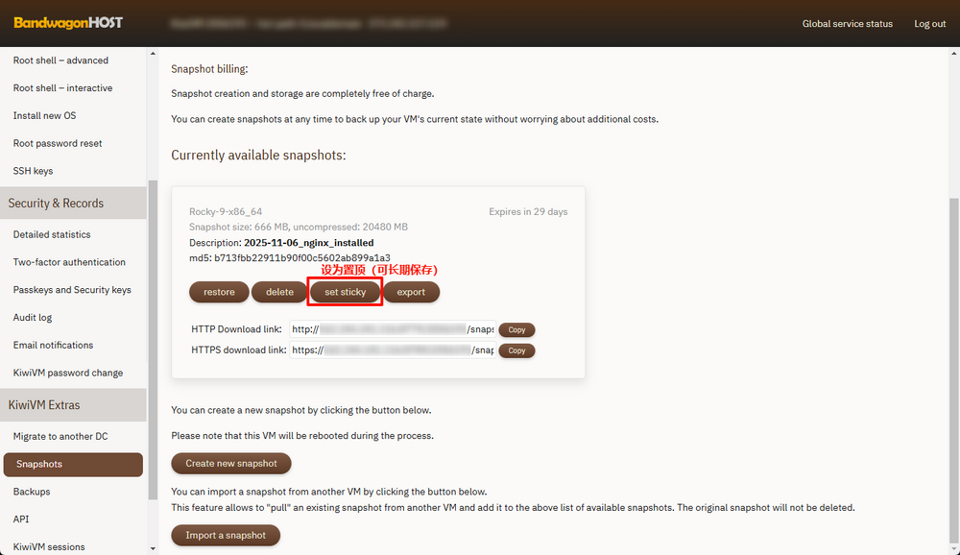Delete the nginx_installed snapshot
Screen dimensions: 960x555
[279, 292]
